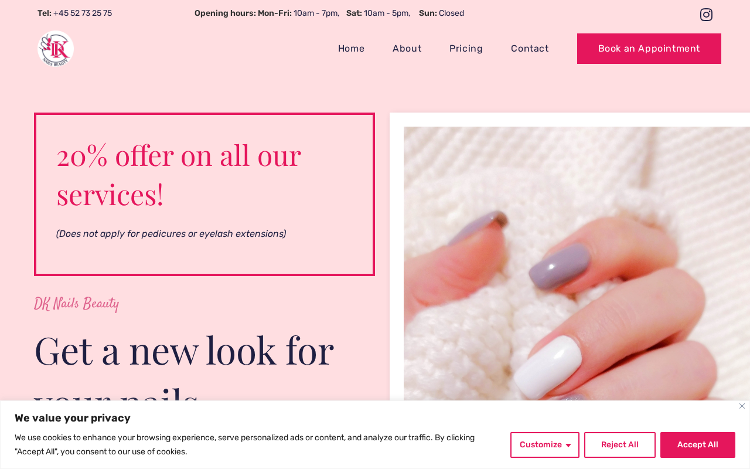Click 'We value your privacy' heading
The height and width of the screenshot is (469, 750).
click(x=73, y=418)
